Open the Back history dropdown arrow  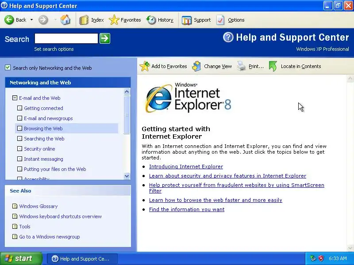coord(31,20)
